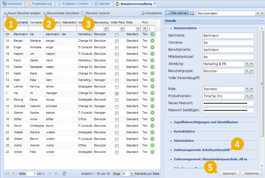Toggle Voller Personalzugriff for Steiner row
This screenshot has height=178, width=265.
point(117,113)
